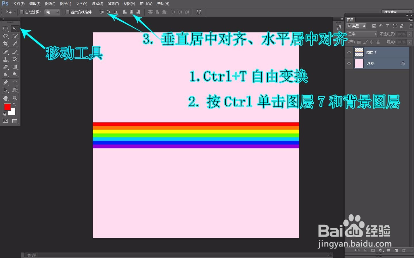Open the 类型 layer filter dropdown
Viewport: 414px width, 258px height.
(356, 26)
